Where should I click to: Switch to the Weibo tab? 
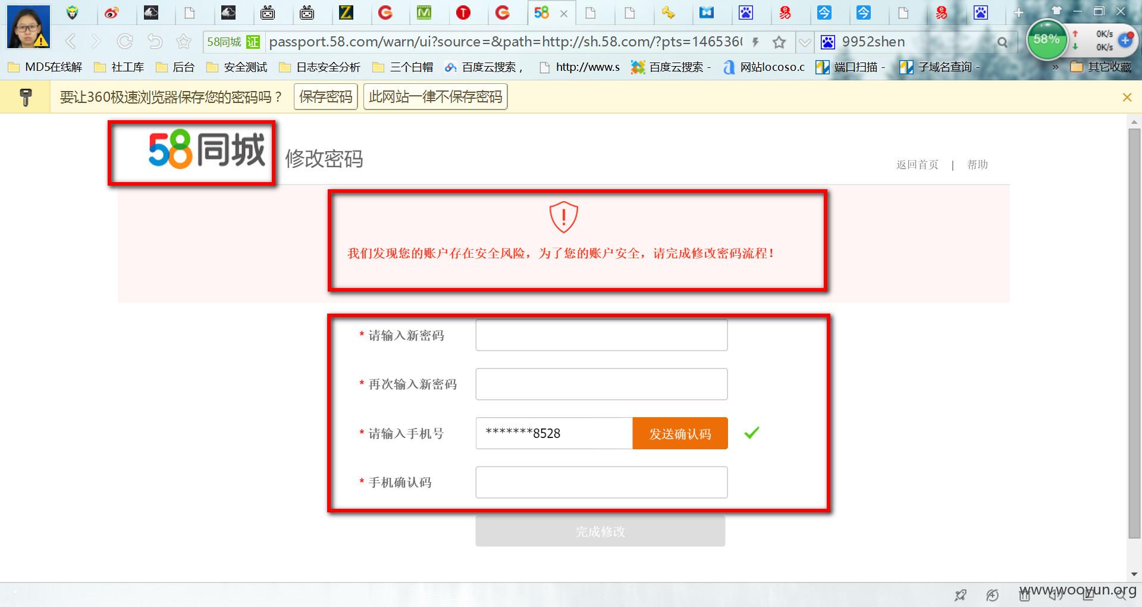click(111, 12)
